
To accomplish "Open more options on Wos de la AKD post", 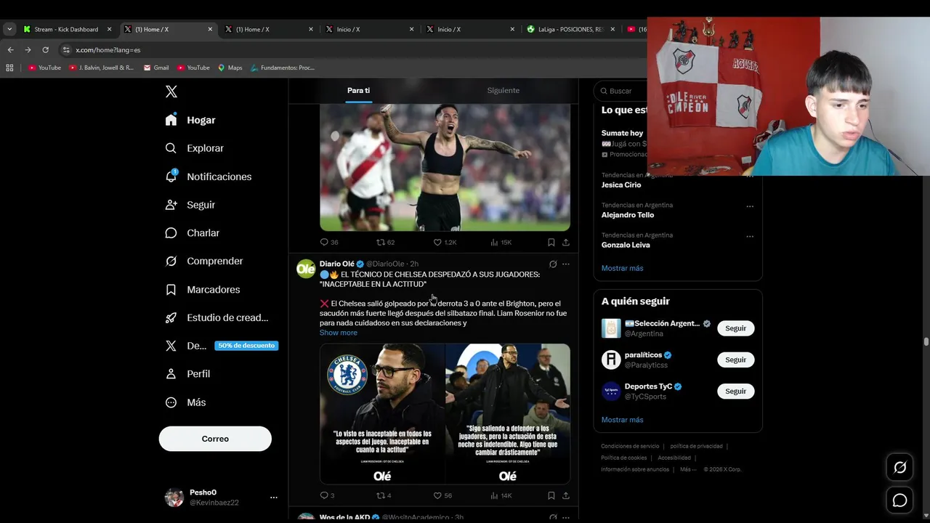I will coord(566,517).
